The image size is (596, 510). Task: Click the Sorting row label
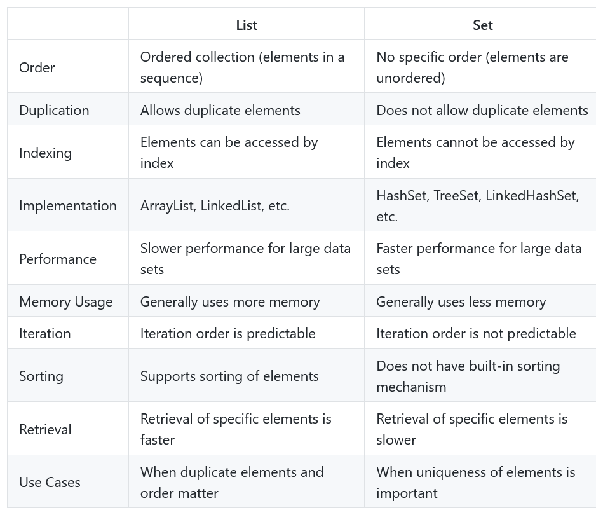click(41, 376)
